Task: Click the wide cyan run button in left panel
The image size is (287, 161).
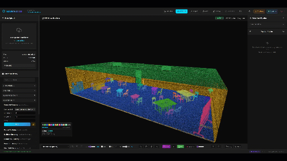Action: (17, 124)
